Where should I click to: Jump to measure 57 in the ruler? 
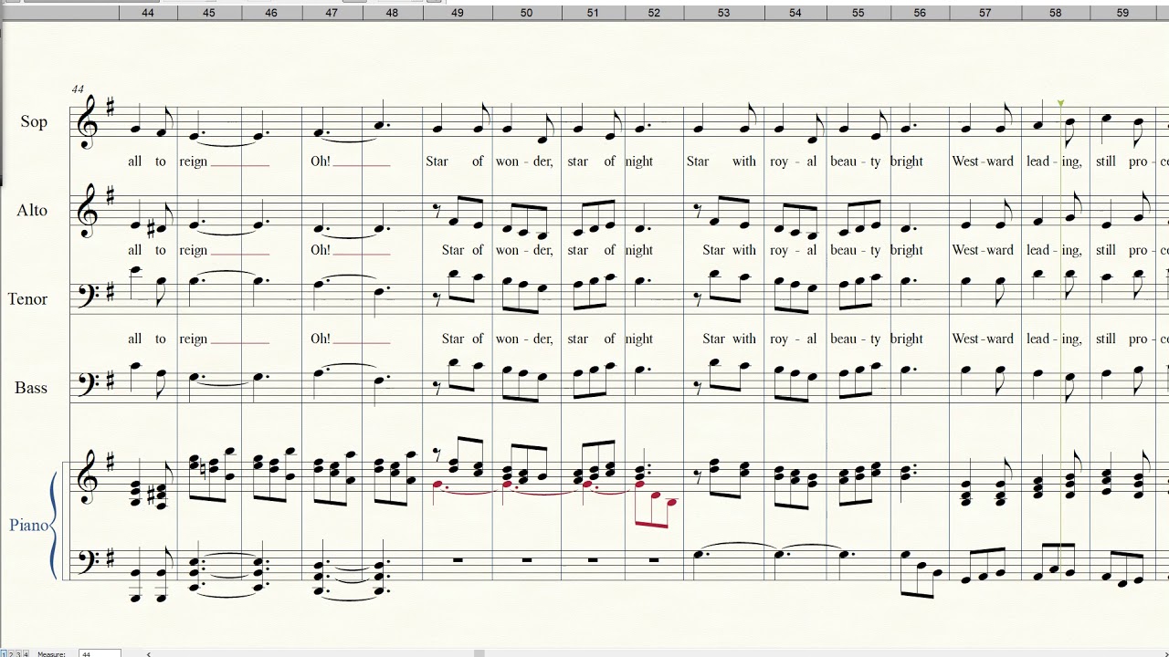[985, 13]
